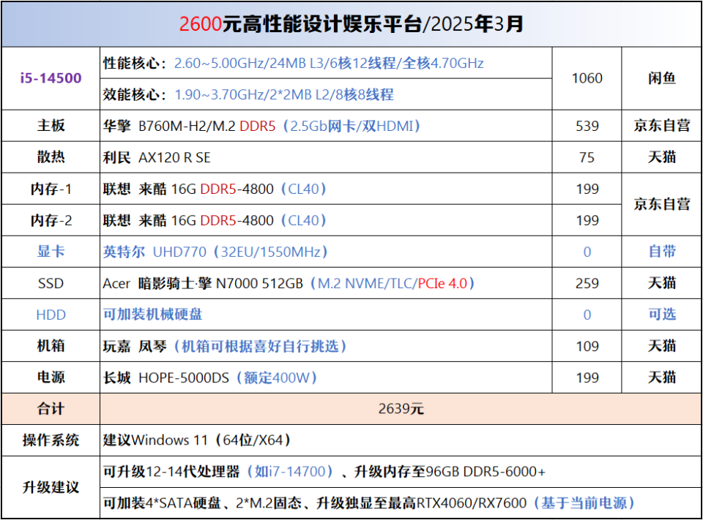703x520 pixels.
Task: Select the "合计" row label
Action: pos(51,409)
